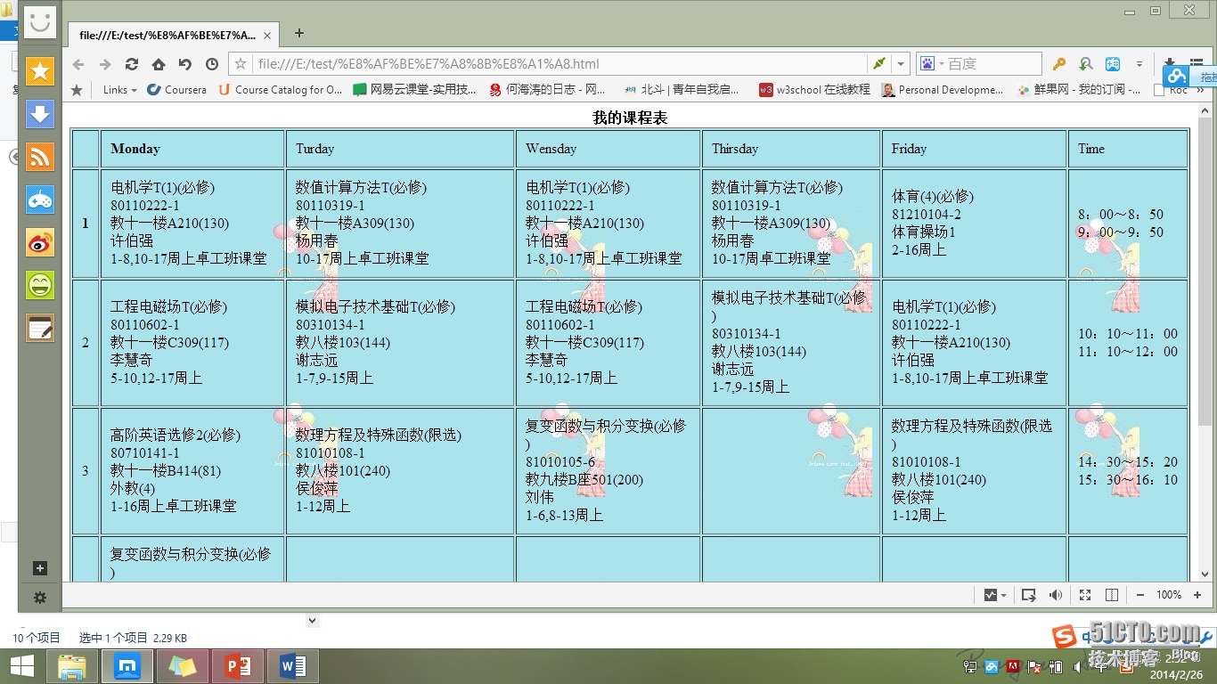Open the notepad sidebar icon
Image resolution: width=1217 pixels, height=684 pixels.
point(40,328)
